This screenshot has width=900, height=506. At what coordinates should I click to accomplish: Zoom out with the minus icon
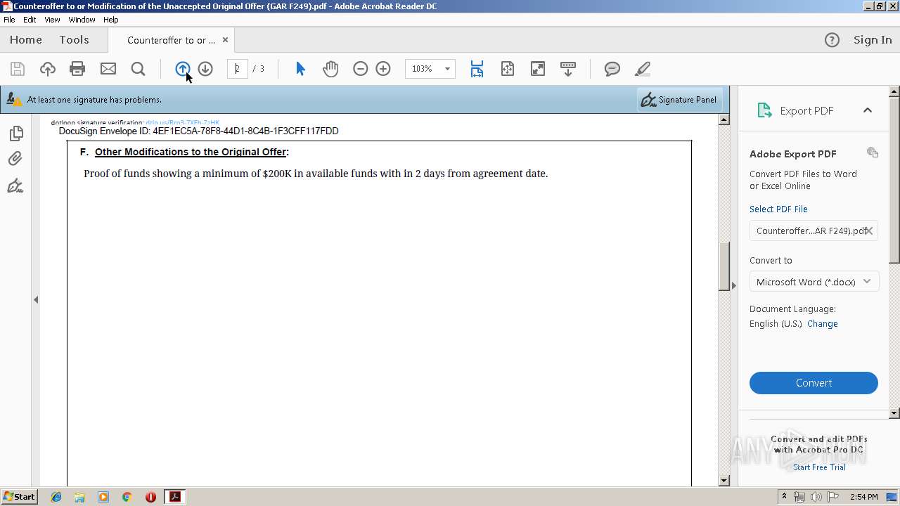tap(361, 69)
